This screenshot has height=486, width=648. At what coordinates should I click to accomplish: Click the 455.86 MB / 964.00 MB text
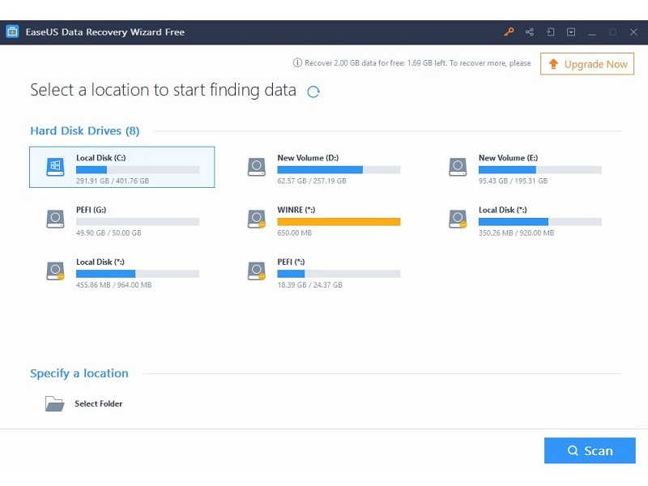point(113,285)
